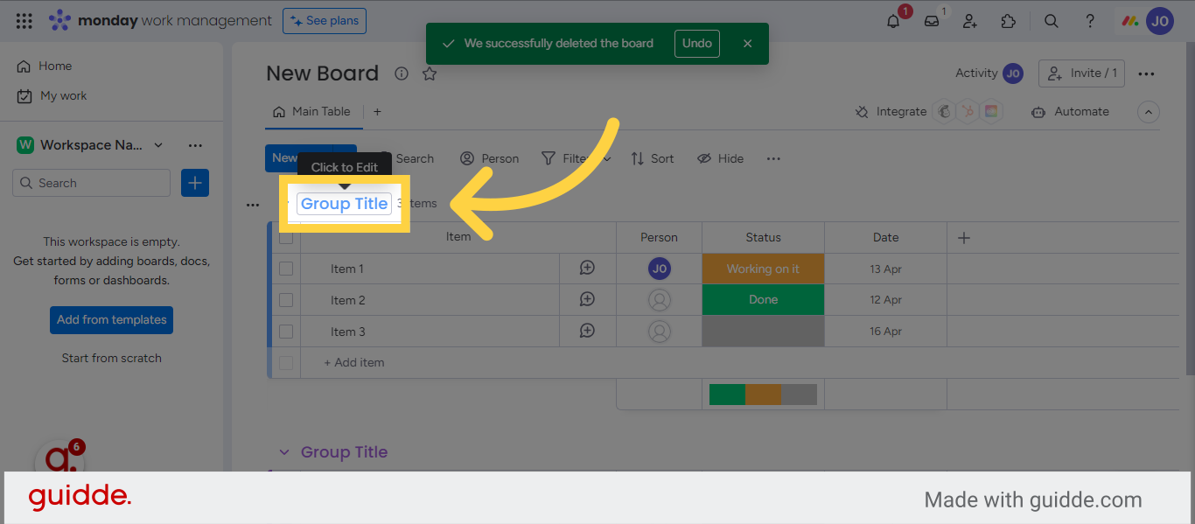Select all items header checkbox
The width and height of the screenshot is (1195, 524).
(x=286, y=237)
